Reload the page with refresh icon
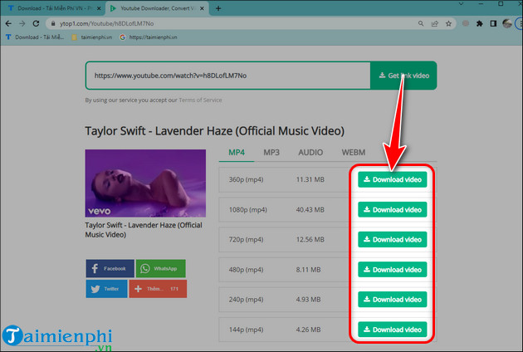The height and width of the screenshot is (352, 523). [42, 23]
